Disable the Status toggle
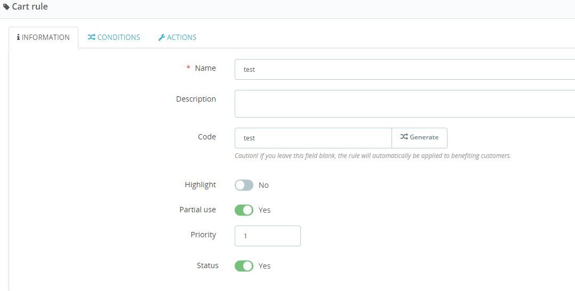 coord(244,266)
